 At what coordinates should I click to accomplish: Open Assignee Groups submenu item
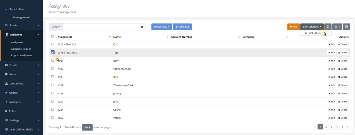click(x=21, y=49)
